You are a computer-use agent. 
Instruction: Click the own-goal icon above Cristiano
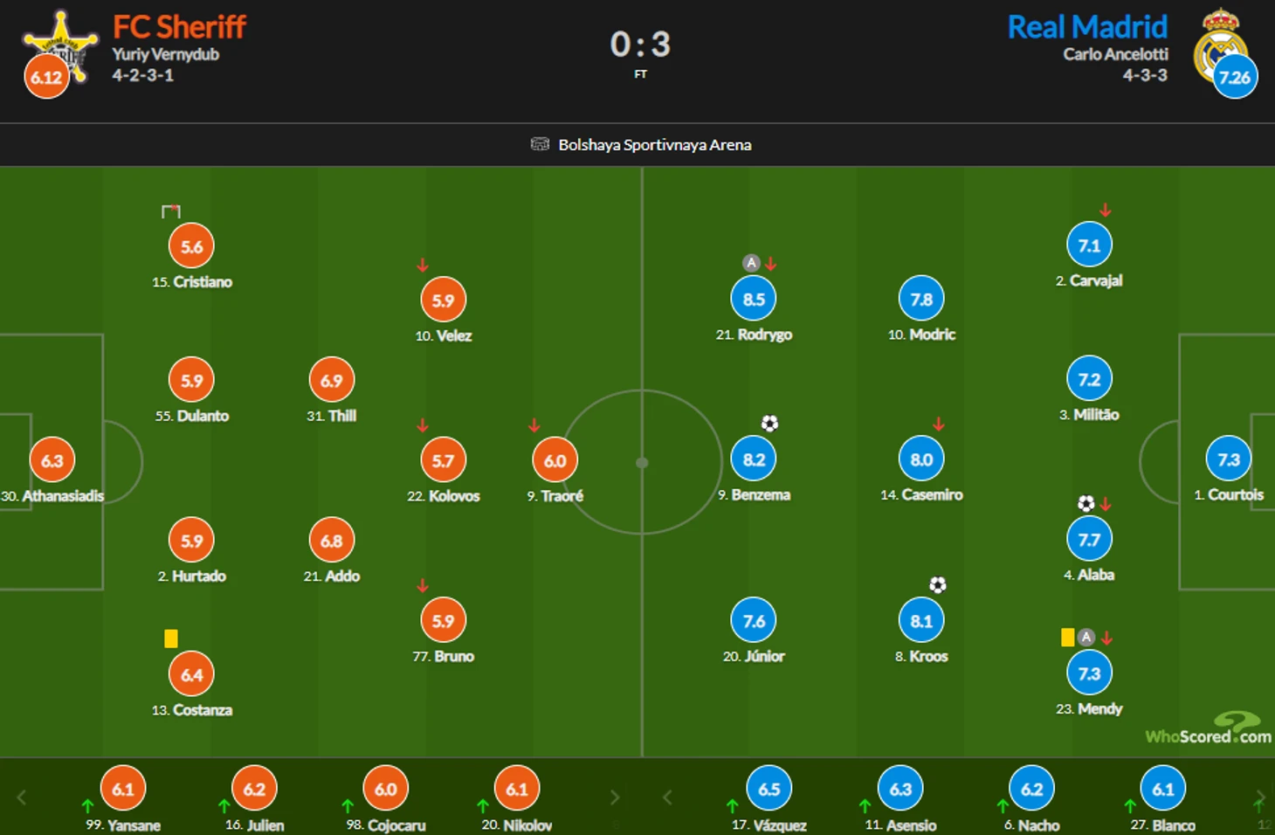tap(171, 211)
